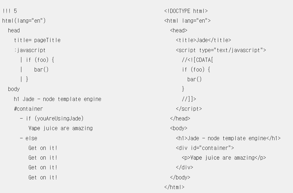Click the '| if (foo) {' line

37,60
